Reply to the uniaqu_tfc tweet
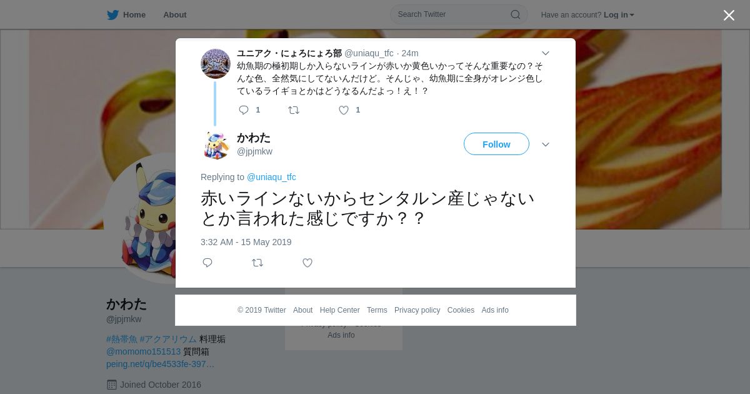Viewport: 750px width, 394px height. pyautogui.click(x=244, y=110)
